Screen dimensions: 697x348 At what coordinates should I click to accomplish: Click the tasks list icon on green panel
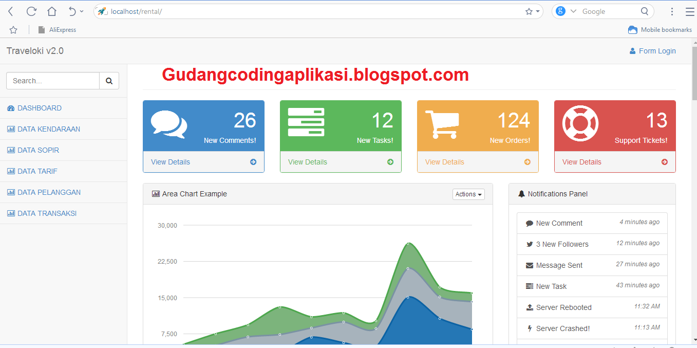point(307,121)
